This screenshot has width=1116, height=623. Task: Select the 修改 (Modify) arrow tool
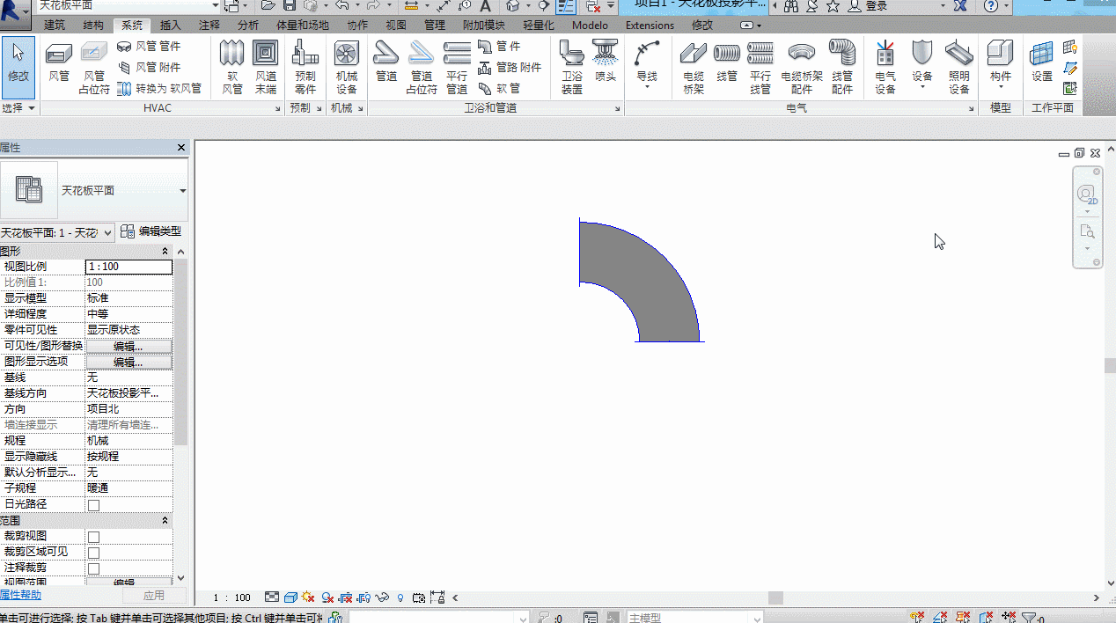pyautogui.click(x=18, y=67)
